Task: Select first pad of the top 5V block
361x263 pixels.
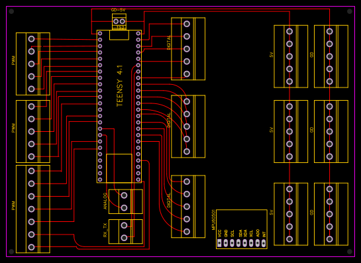Action: pos(289,31)
